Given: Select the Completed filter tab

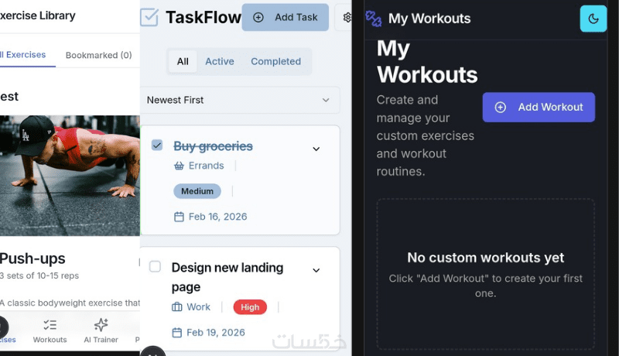Looking at the screenshot, I should [x=275, y=62].
